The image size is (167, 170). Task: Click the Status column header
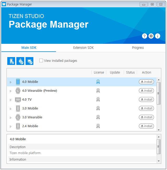(130, 72)
